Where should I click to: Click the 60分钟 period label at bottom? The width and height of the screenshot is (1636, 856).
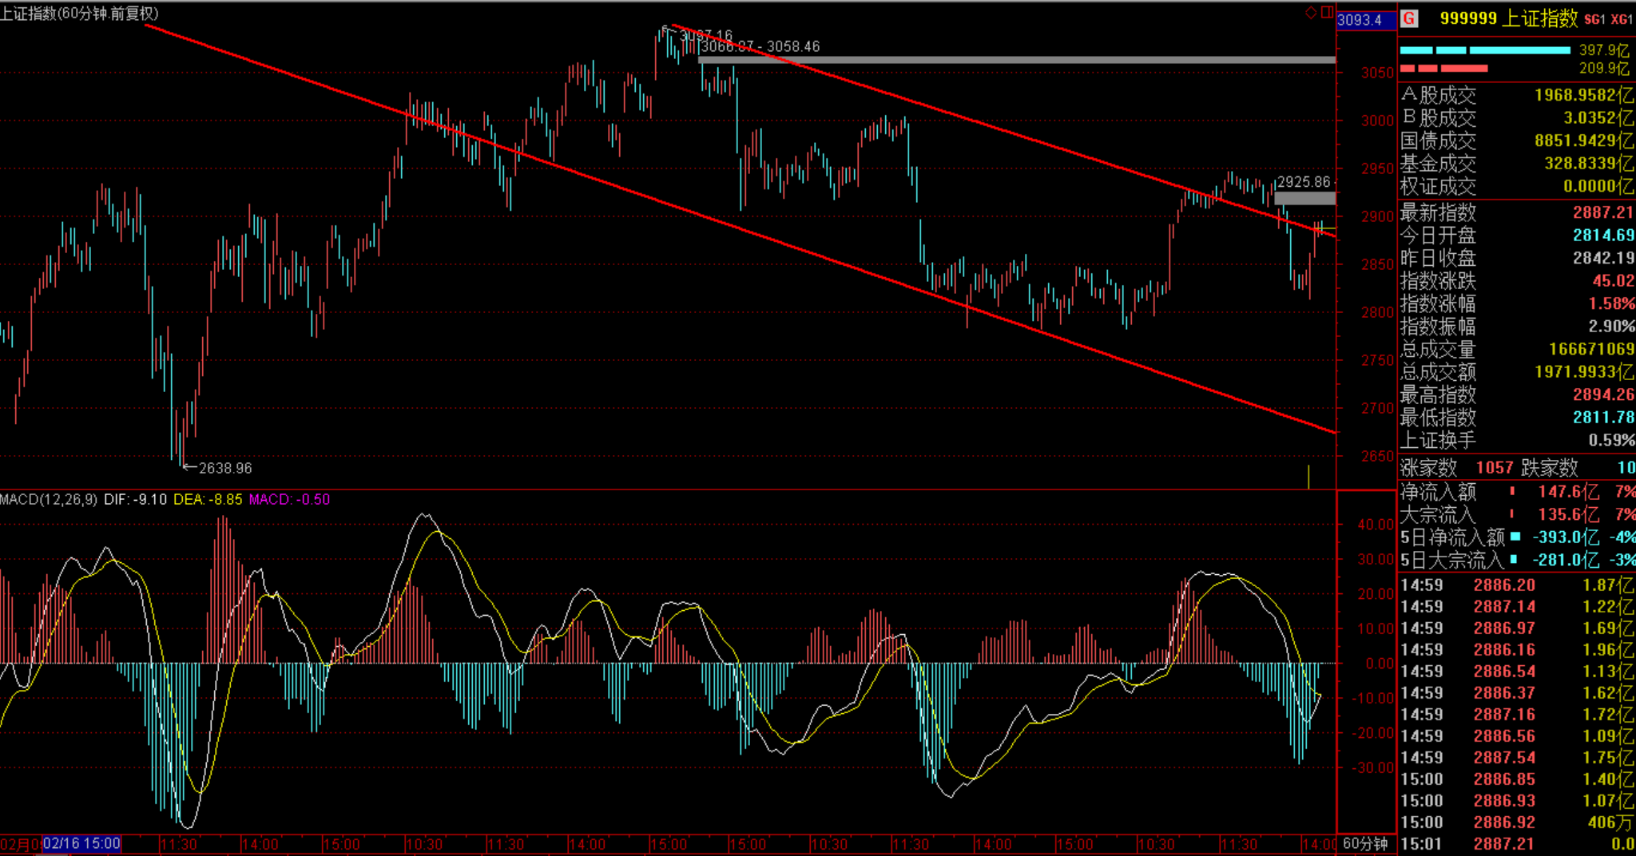click(1365, 844)
